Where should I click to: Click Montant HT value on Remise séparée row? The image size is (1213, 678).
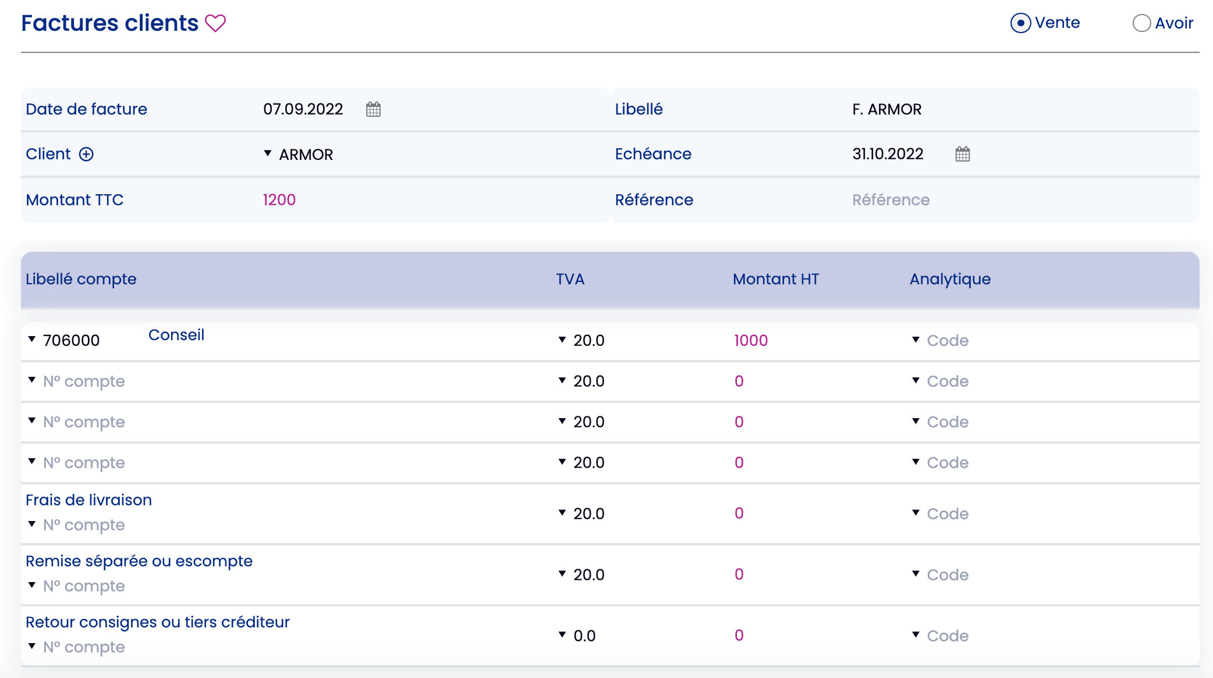(x=739, y=574)
